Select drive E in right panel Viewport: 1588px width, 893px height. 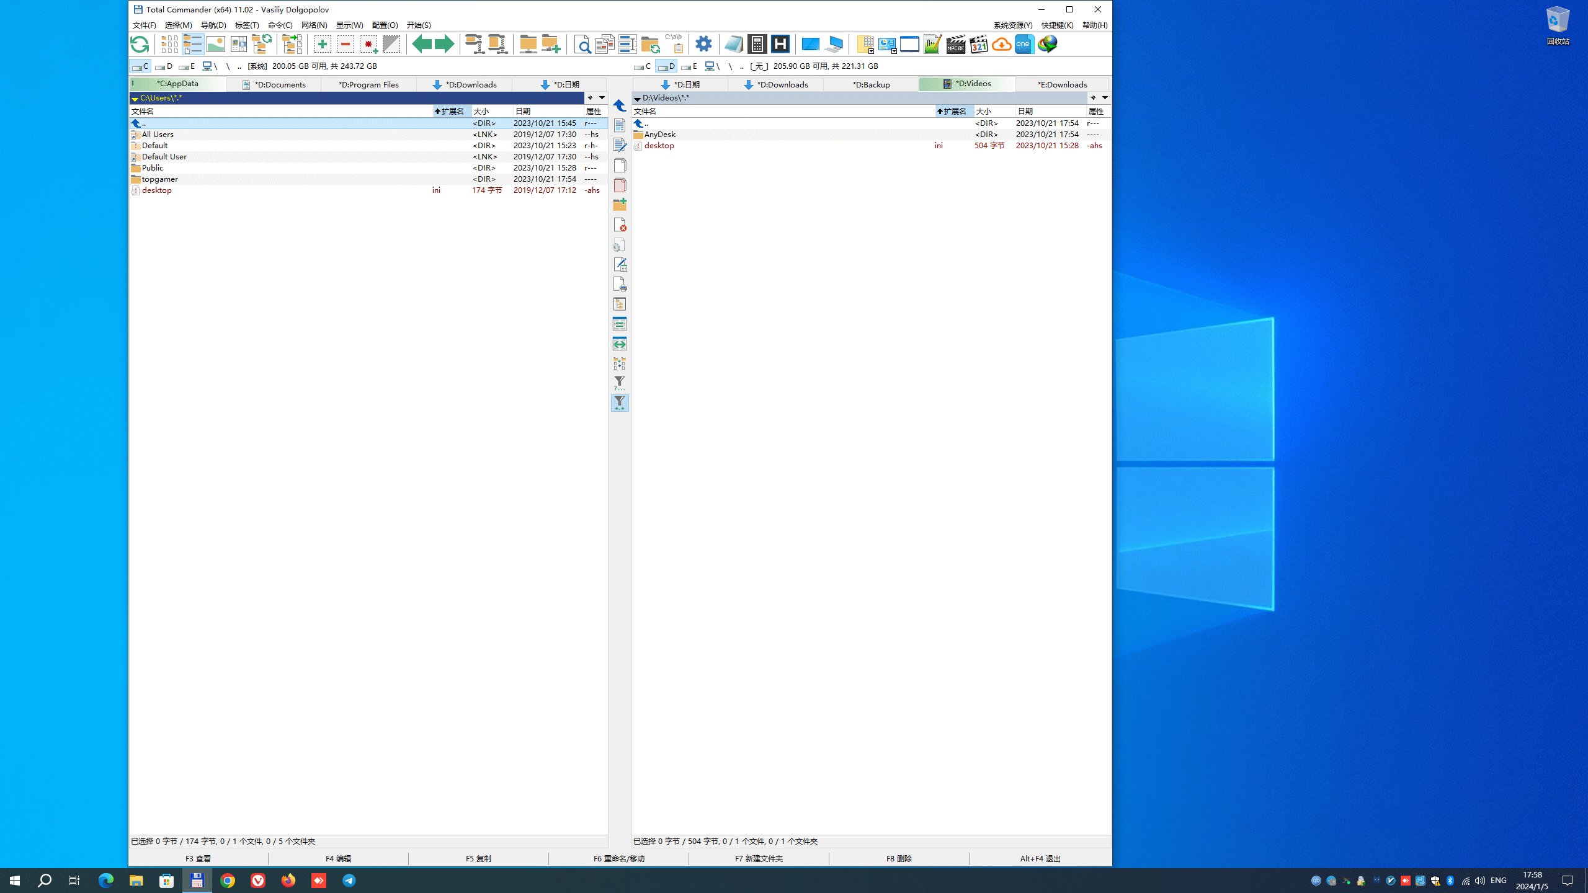click(x=689, y=66)
